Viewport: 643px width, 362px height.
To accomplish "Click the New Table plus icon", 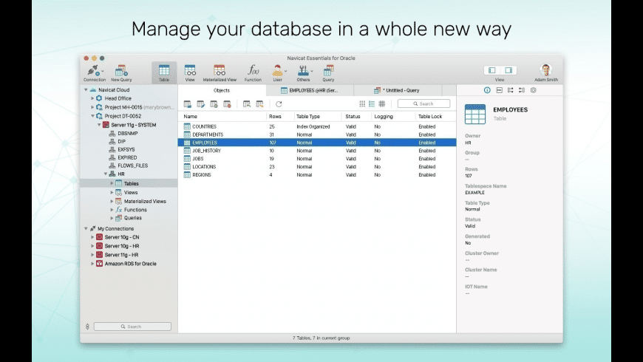I will [x=214, y=104].
